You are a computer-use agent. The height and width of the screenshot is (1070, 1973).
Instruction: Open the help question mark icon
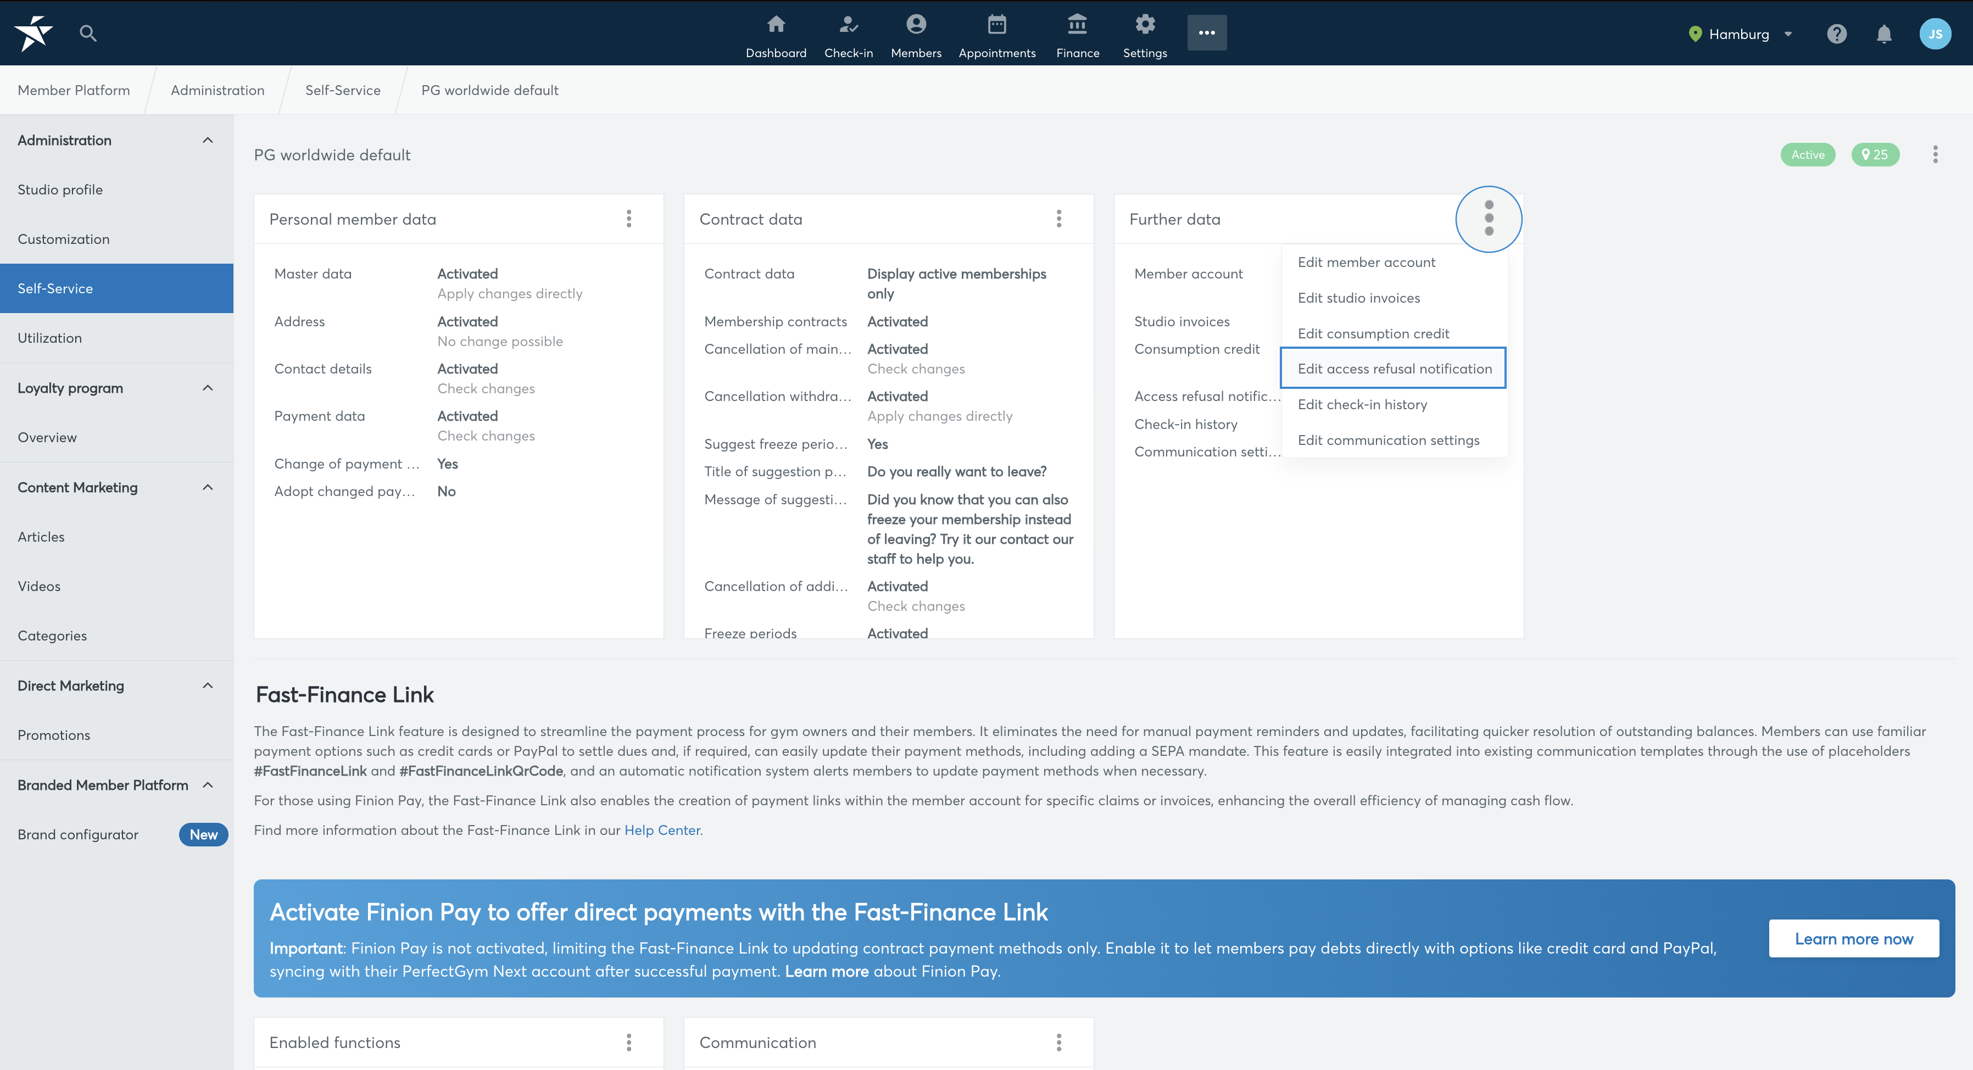(1836, 34)
